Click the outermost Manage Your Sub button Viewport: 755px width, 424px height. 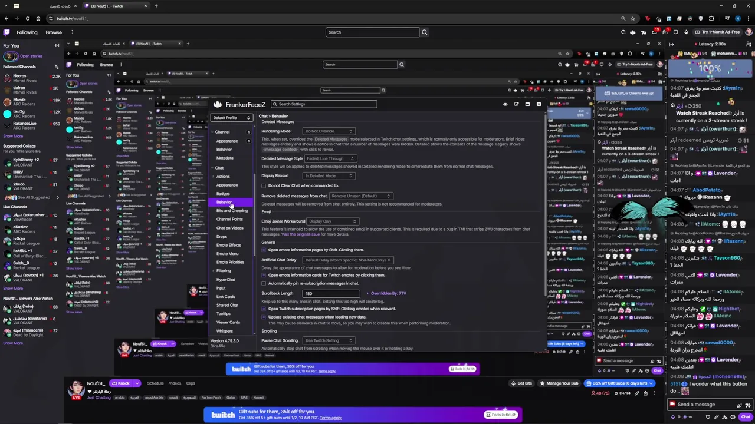click(559, 383)
